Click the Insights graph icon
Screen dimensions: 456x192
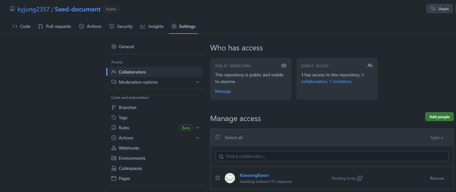pos(143,26)
